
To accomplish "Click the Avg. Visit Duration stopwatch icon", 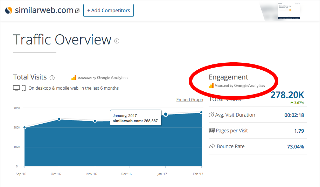I will [211, 115].
